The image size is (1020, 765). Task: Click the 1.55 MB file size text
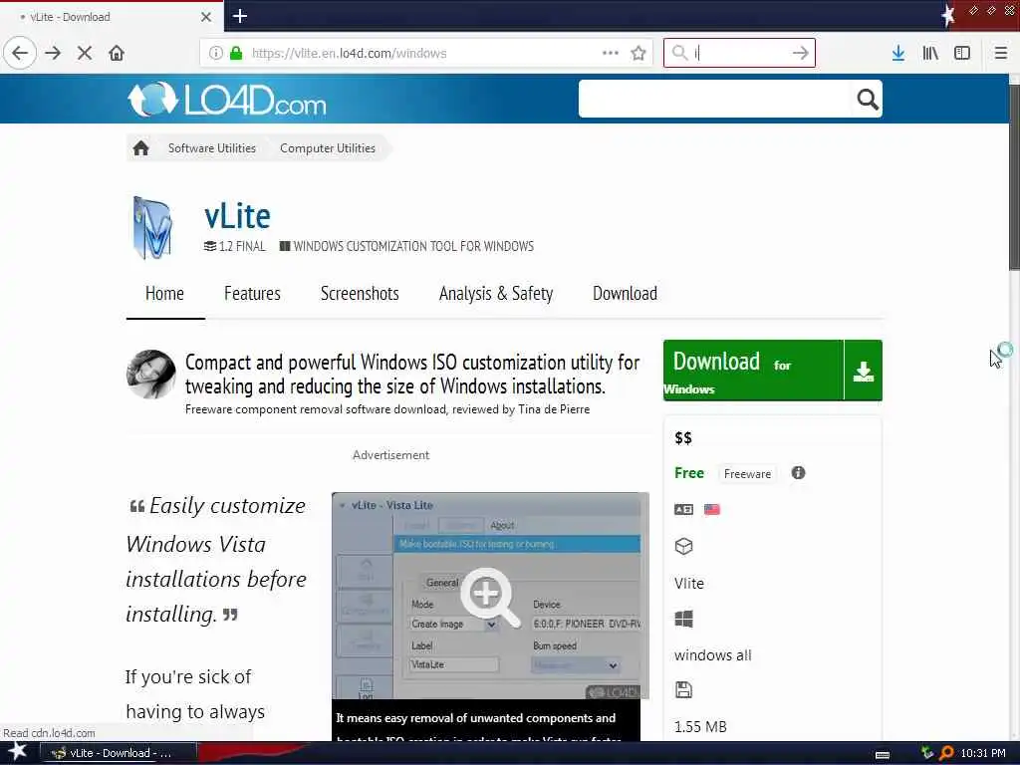(x=700, y=726)
